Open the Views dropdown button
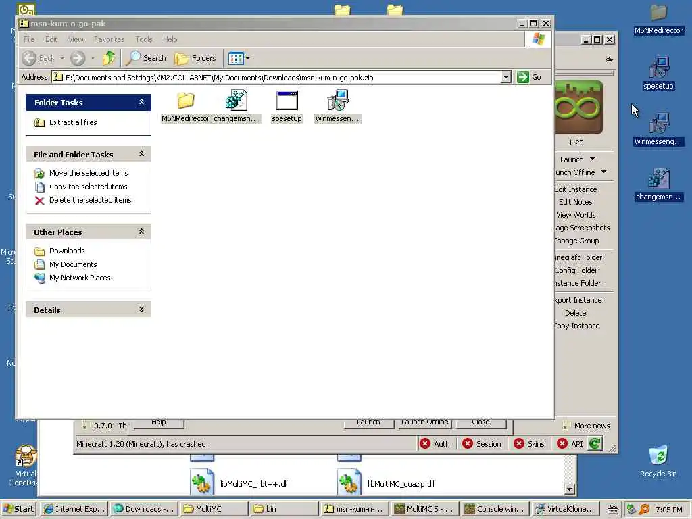Image resolution: width=692 pixels, height=519 pixels. click(x=239, y=58)
